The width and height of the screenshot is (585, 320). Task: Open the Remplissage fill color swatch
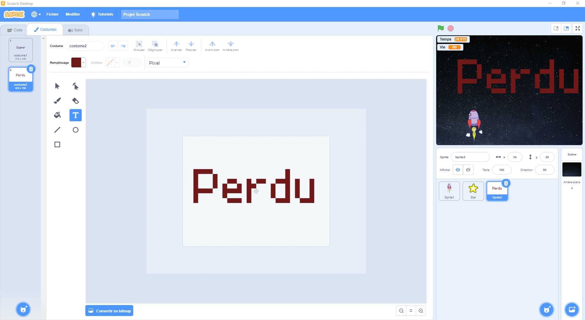[78, 62]
